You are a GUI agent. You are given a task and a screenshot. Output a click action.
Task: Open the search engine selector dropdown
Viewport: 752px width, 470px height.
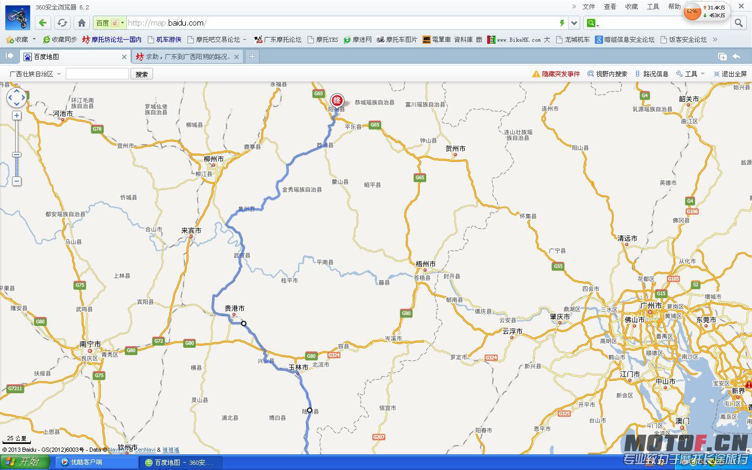(x=593, y=23)
